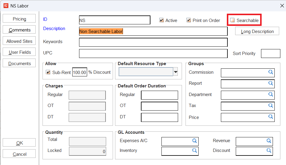Click the Commission group search magnifier icon
Image resolution: width=286 pixels, height=165 pixels.
pyautogui.click(x=271, y=72)
